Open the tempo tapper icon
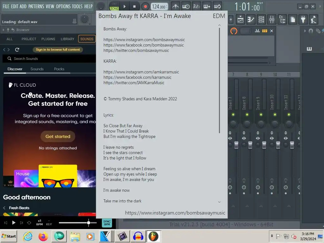Image resolution: width=324 pixels, height=243 pixels. click(x=314, y=20)
